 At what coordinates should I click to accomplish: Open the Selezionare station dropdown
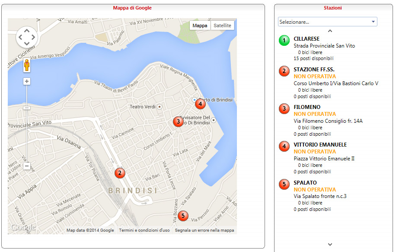[x=328, y=22]
